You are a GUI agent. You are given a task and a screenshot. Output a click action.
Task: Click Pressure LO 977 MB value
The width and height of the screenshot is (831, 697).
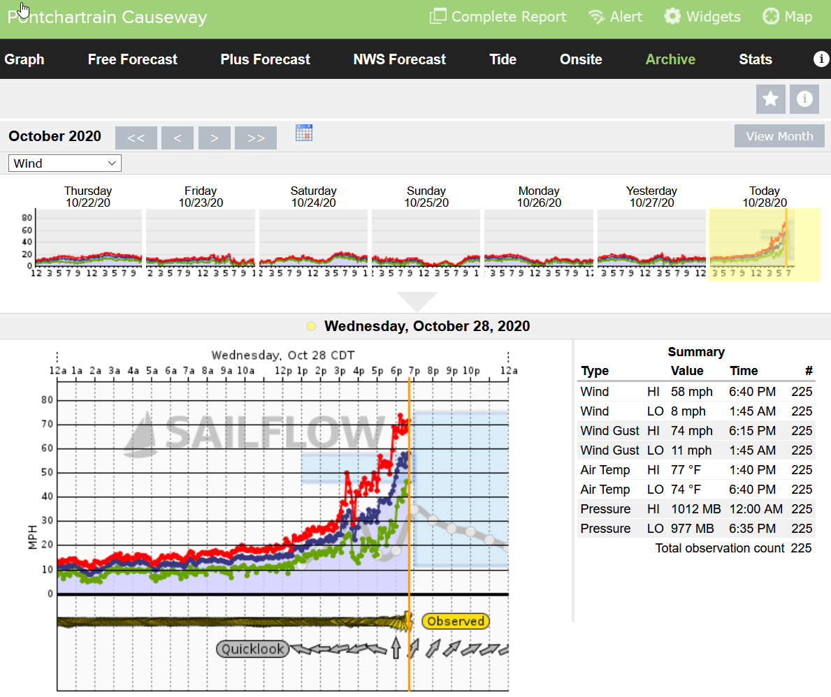tap(692, 529)
